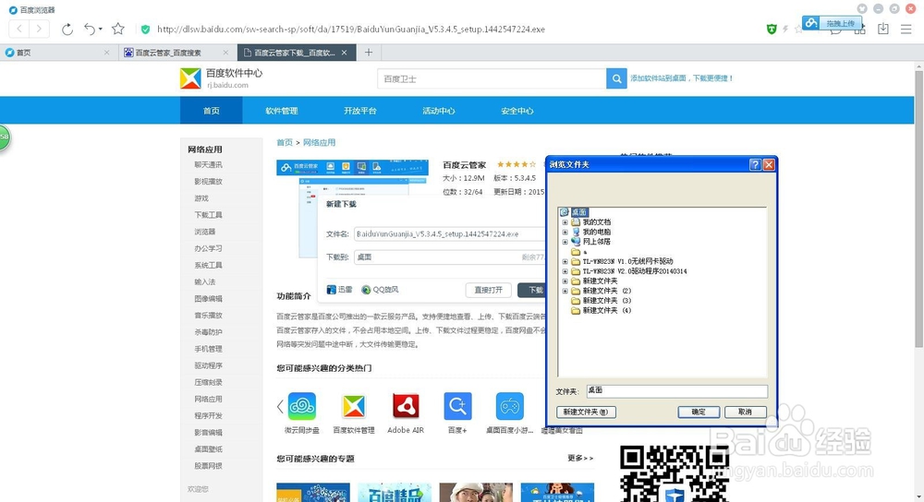Click the Baidu Yun drag upload floating widget
Viewport: 924px width, 502px height.
coord(832,23)
